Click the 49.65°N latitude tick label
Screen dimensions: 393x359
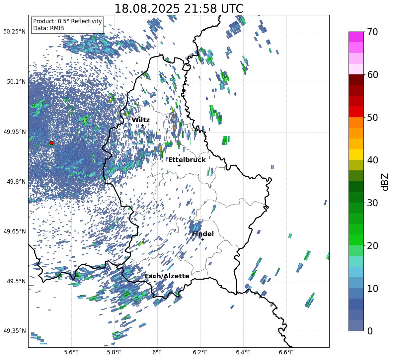click(x=15, y=231)
